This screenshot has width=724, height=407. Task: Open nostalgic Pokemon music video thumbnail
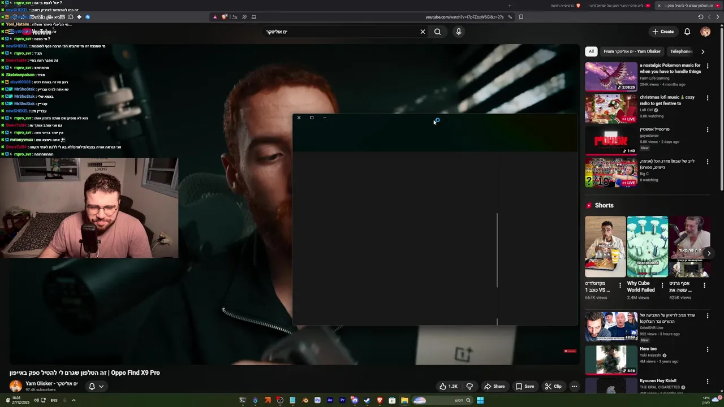coord(611,76)
